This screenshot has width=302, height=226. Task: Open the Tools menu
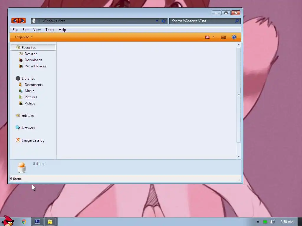click(50, 30)
